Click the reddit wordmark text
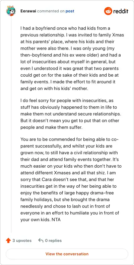This screenshot has height=265, width=134. [121, 11]
